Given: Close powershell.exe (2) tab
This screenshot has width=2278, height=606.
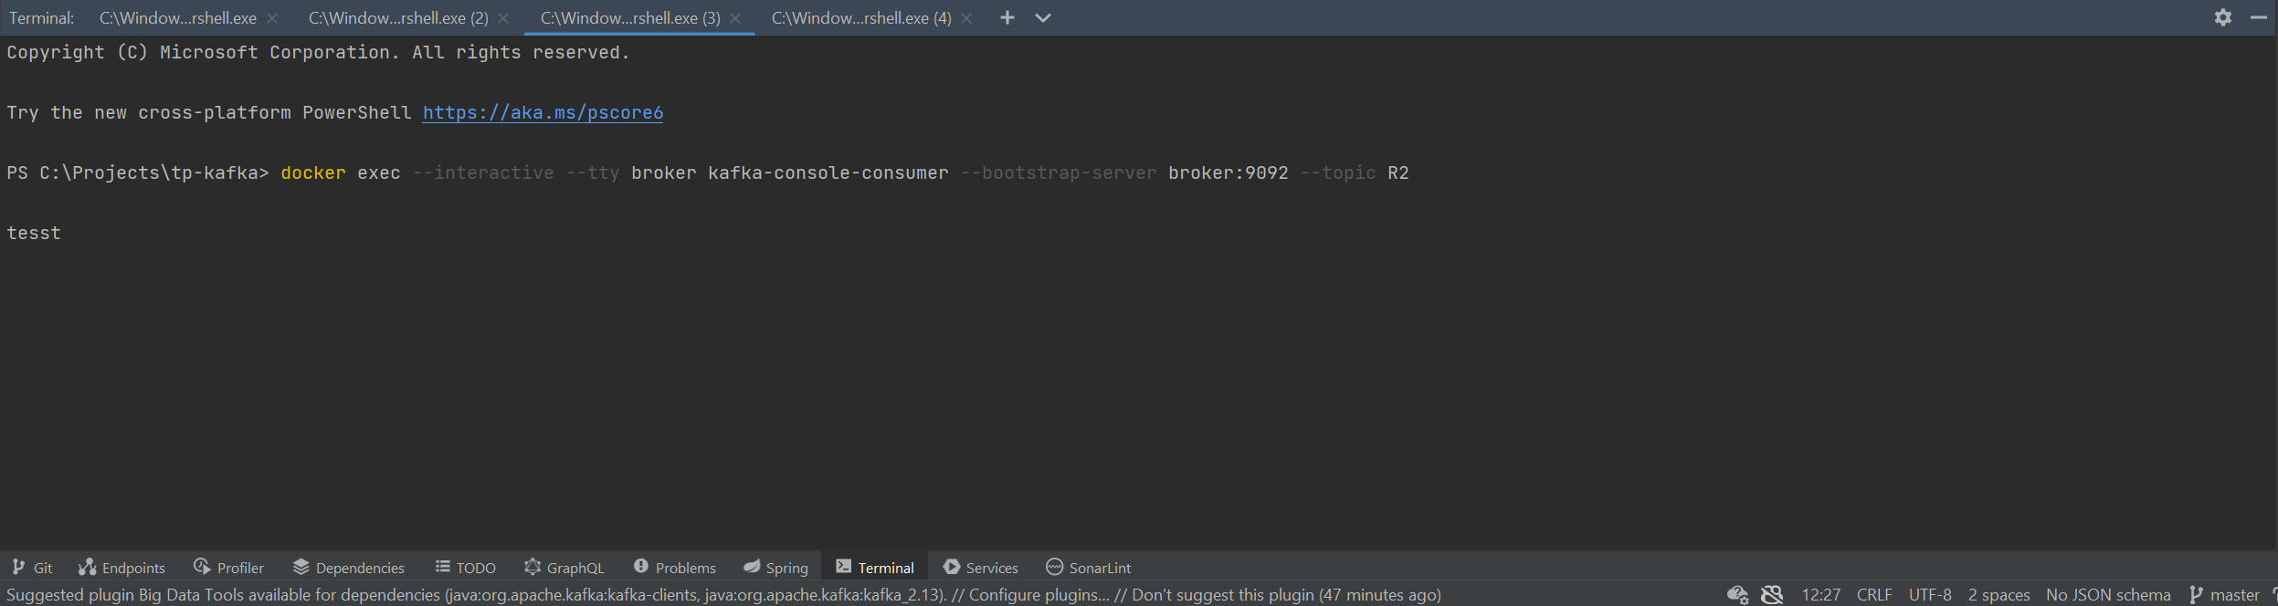Looking at the screenshot, I should 503,18.
